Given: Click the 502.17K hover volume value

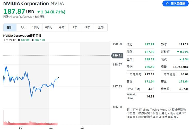Looking at the screenshot, I should pyautogui.click(x=40, y=40).
